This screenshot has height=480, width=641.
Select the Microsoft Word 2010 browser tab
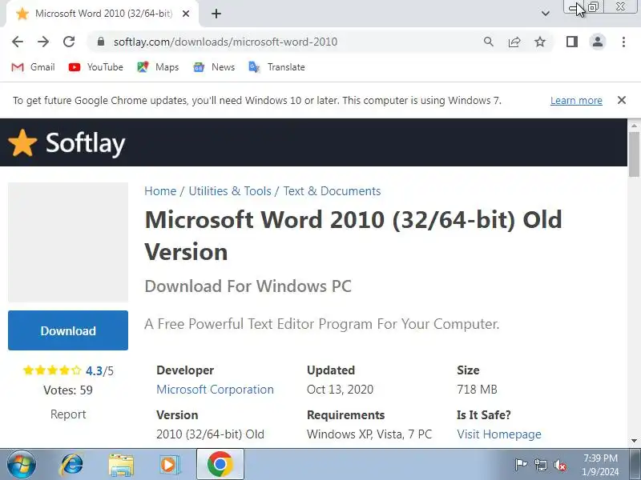tap(103, 14)
